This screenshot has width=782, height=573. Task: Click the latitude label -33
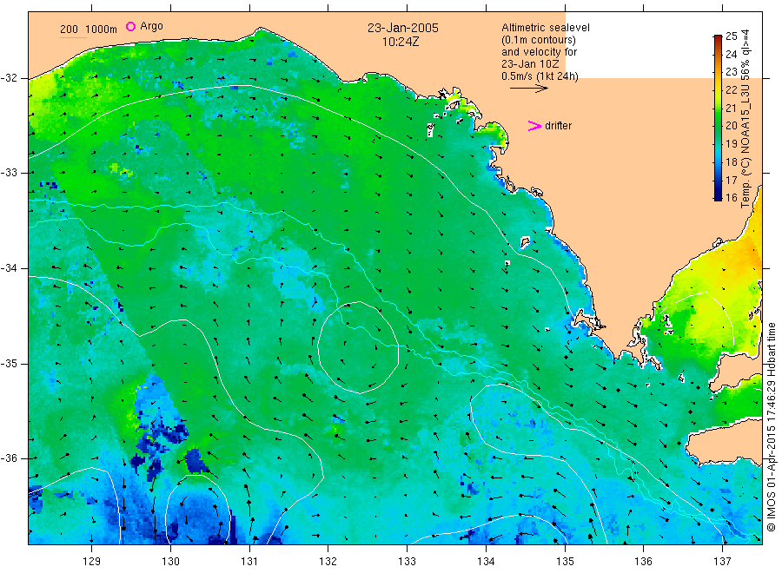pos(10,173)
